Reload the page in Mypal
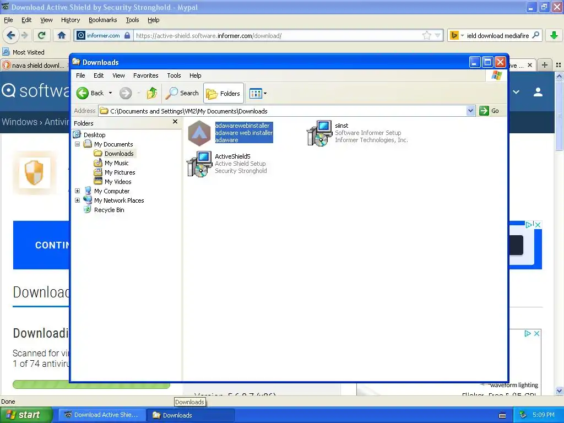 point(41,35)
